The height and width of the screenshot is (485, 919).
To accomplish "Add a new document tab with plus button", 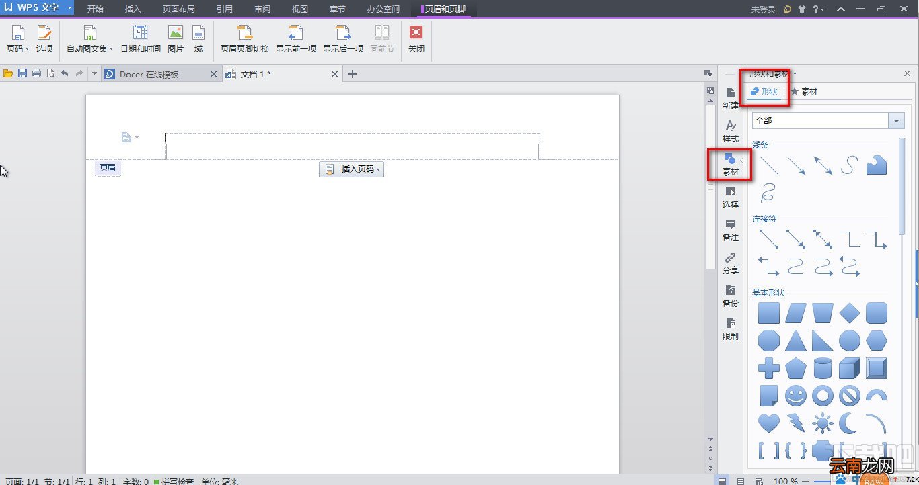I will 352,74.
